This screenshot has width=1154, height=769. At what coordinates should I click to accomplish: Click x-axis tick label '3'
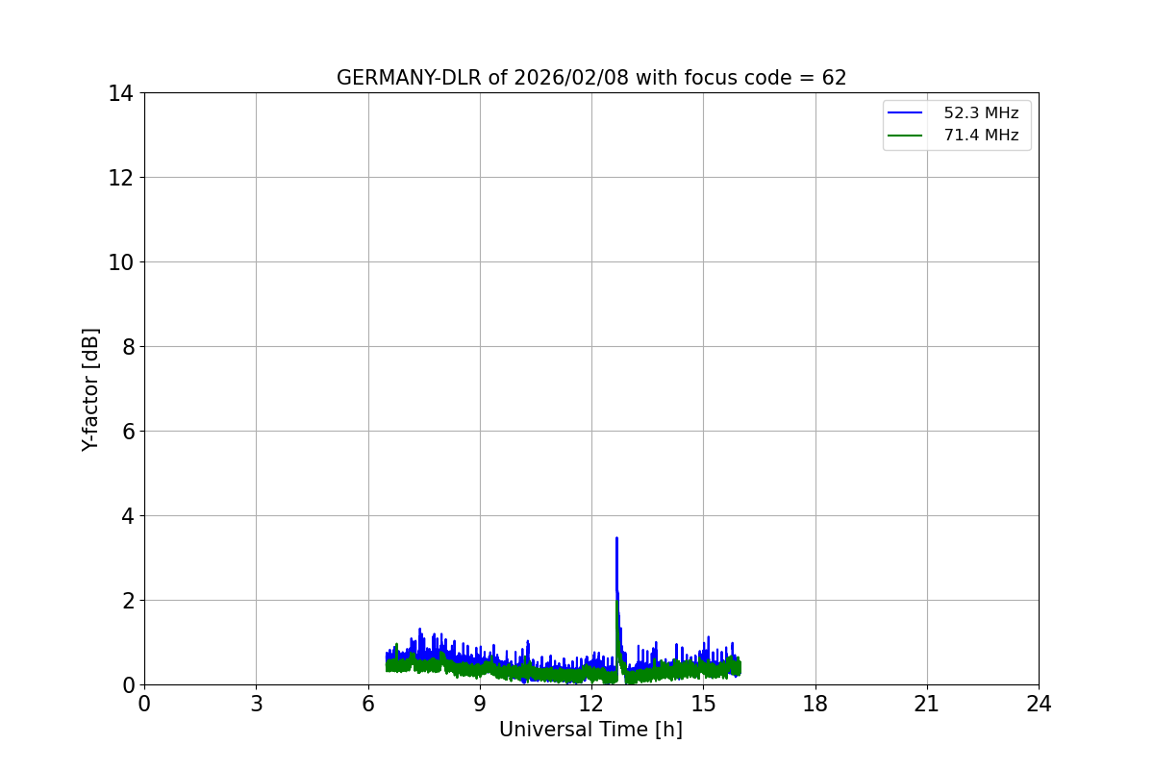(256, 705)
